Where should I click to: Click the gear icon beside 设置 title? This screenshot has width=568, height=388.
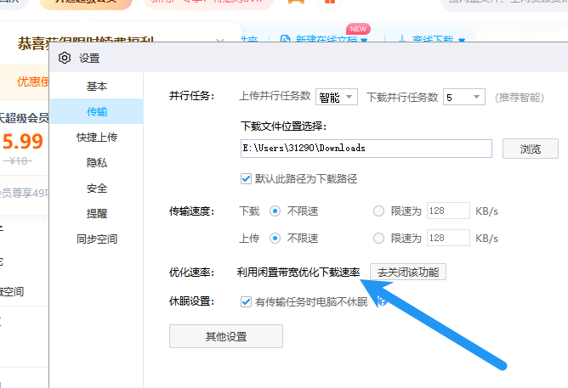[65, 59]
